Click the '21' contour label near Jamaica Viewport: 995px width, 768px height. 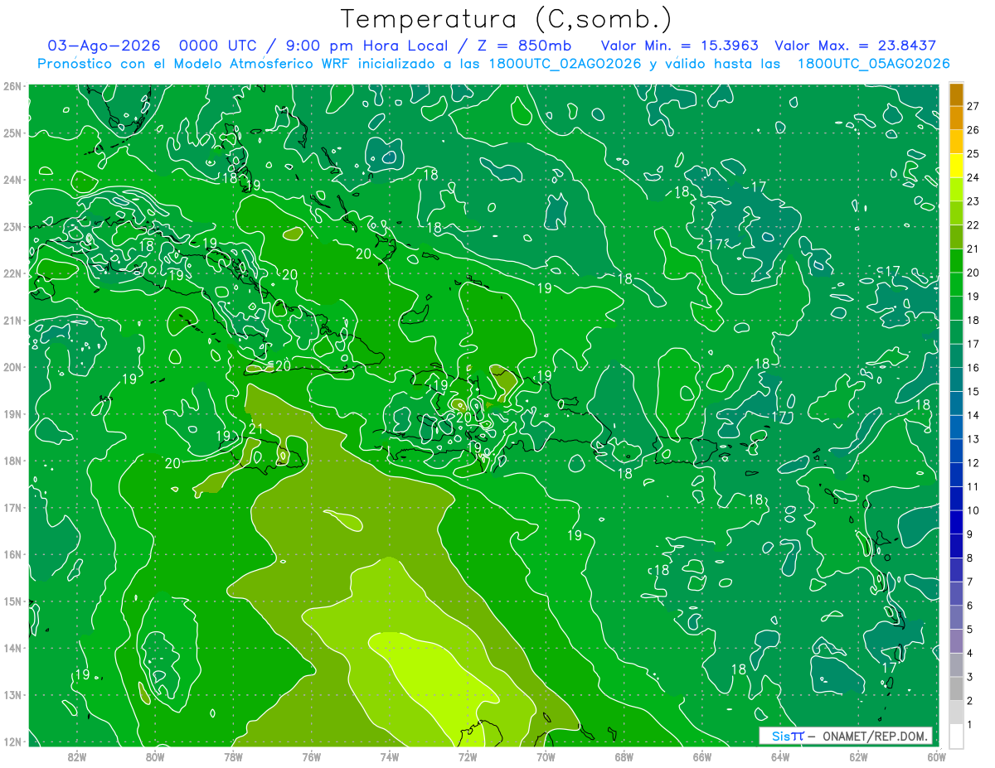[256, 428]
